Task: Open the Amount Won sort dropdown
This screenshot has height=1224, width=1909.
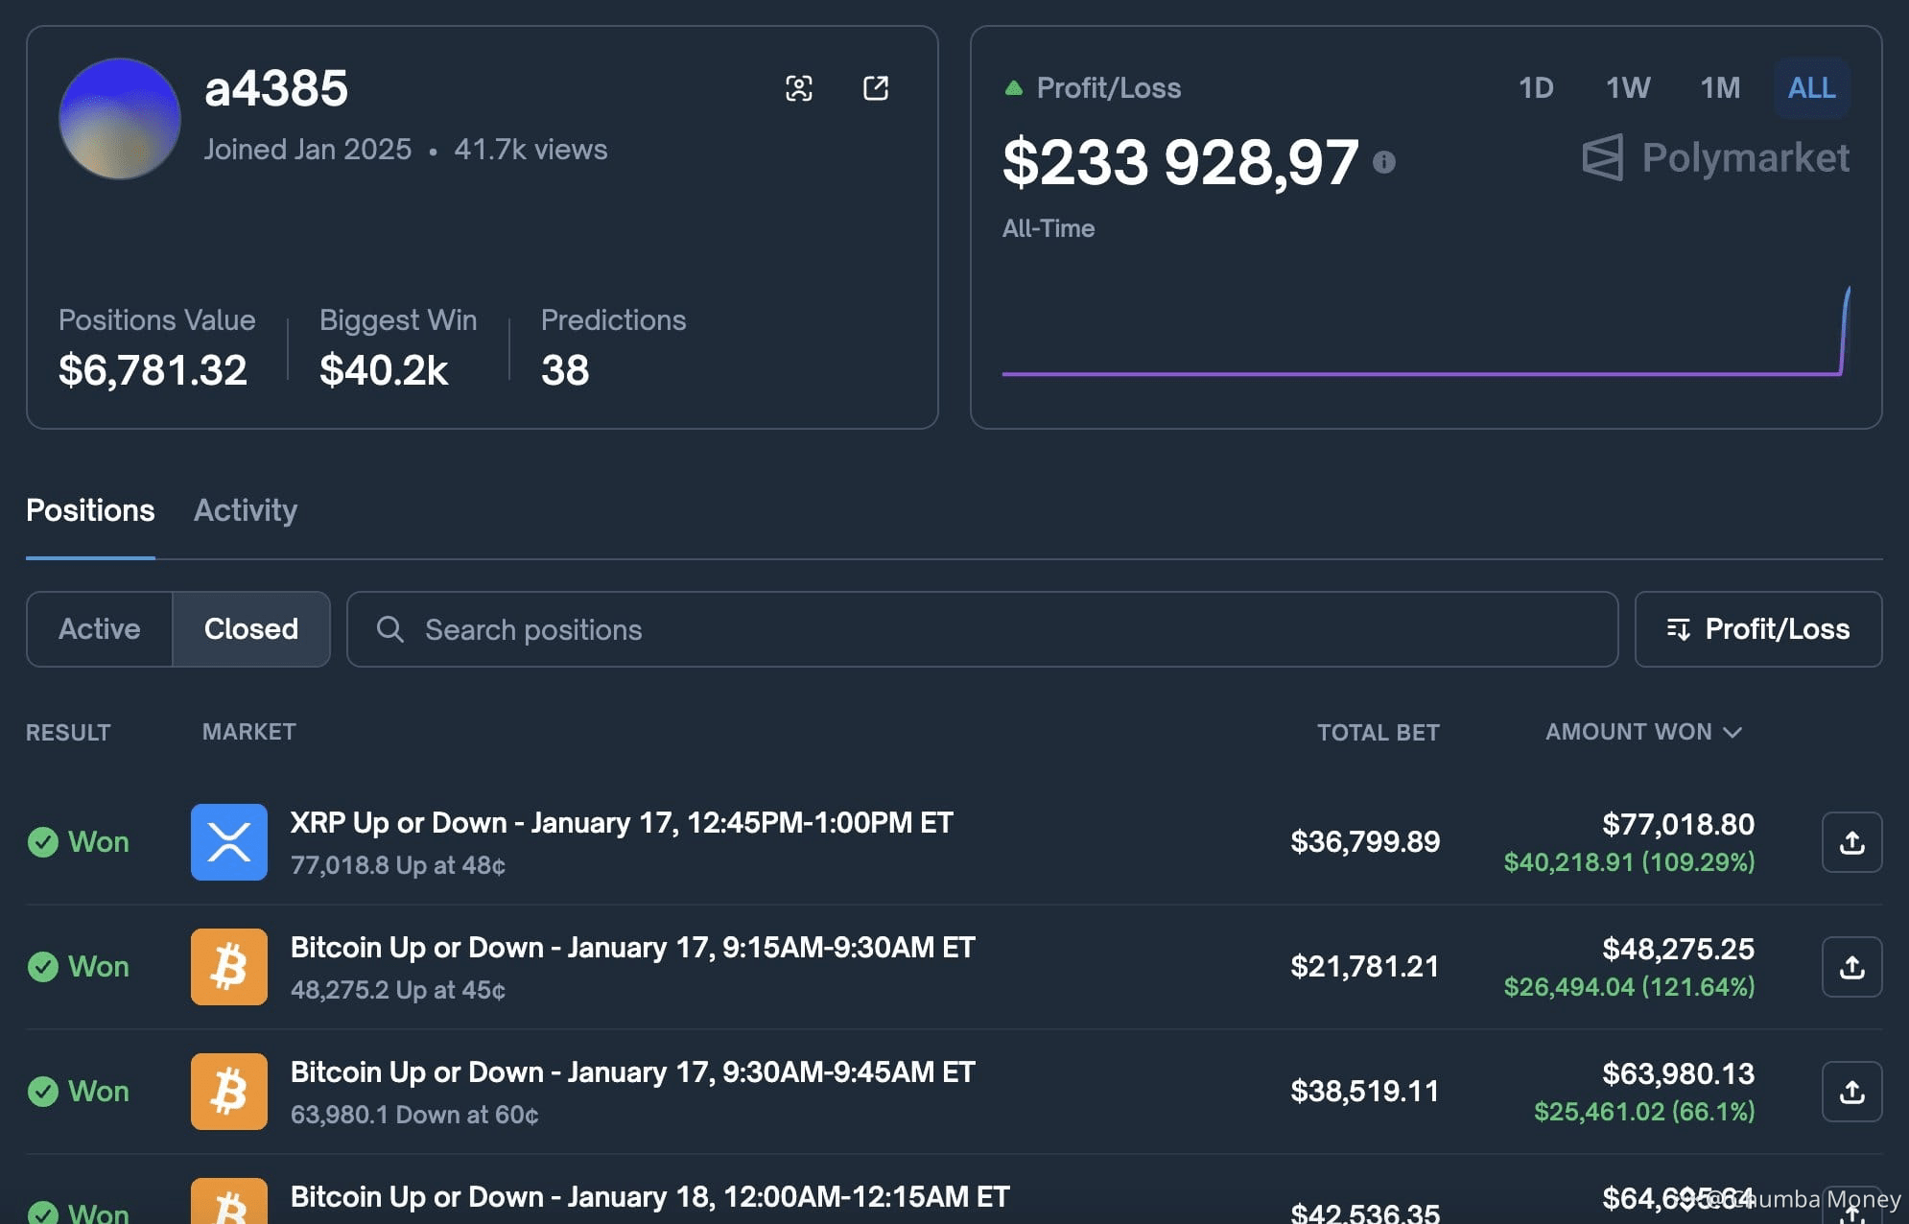Action: 1642,732
